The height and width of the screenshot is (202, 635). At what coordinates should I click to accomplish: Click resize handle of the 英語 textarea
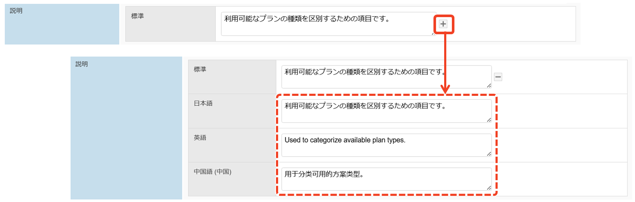489,154
